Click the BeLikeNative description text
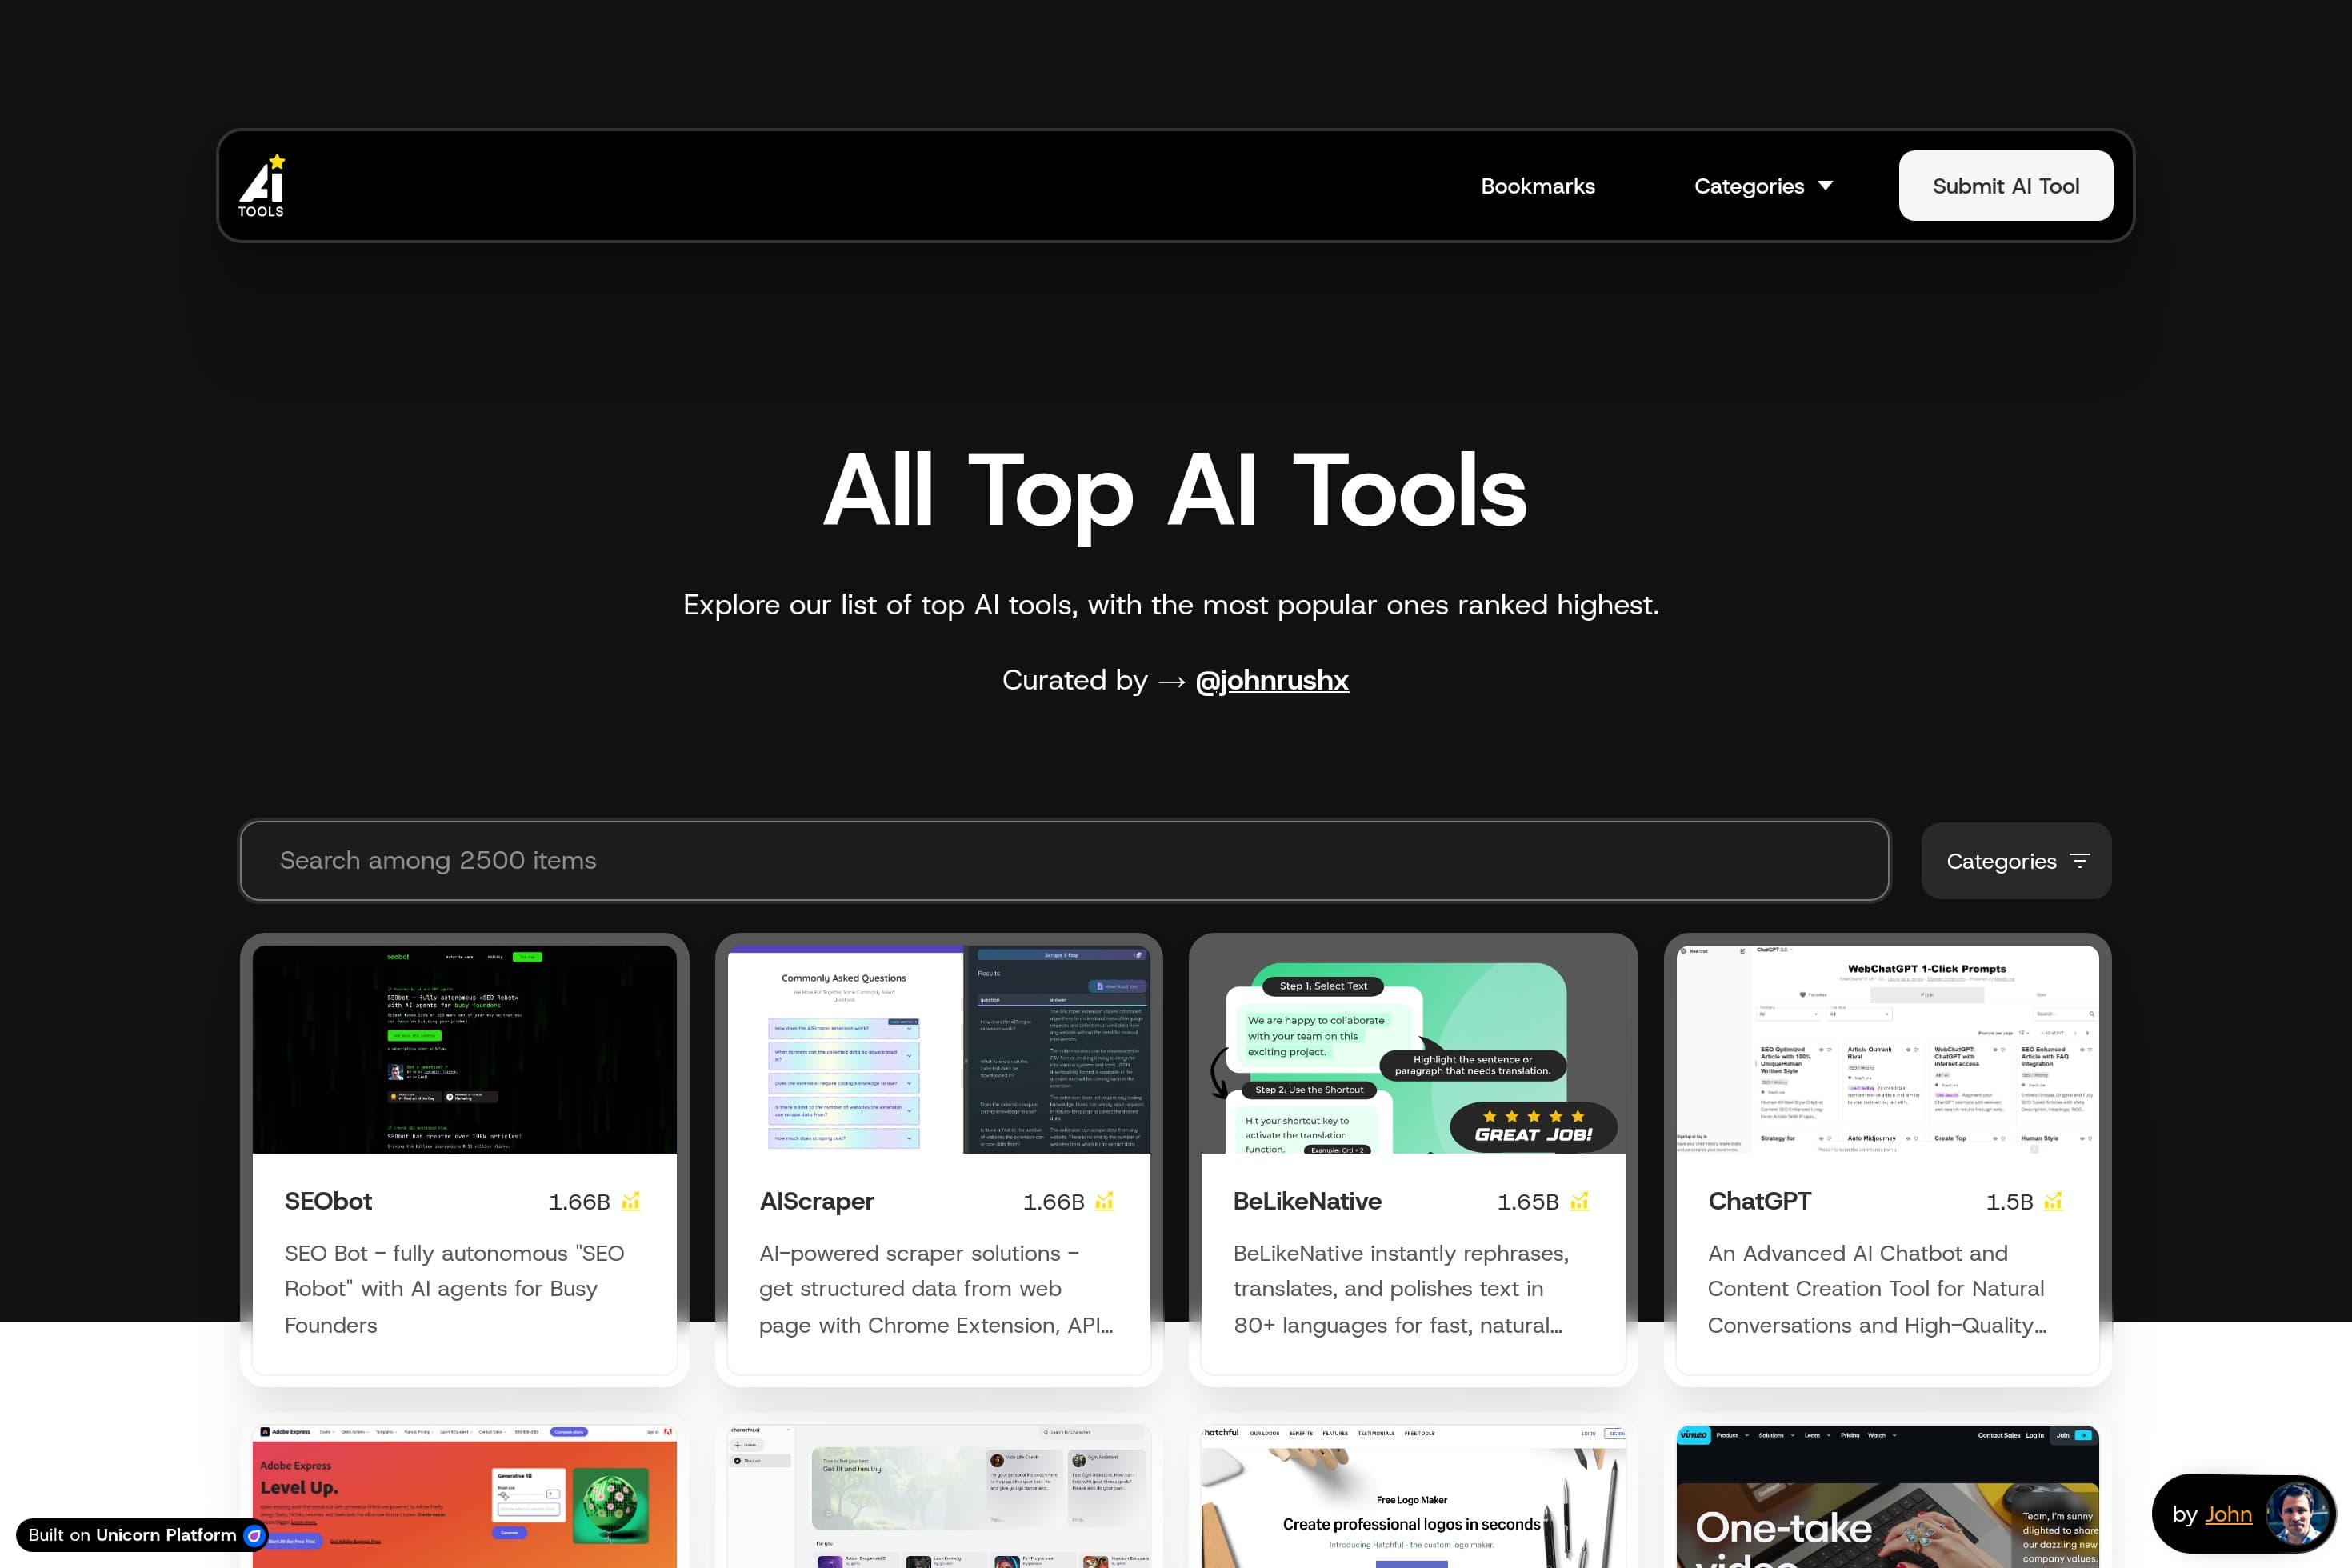 tap(1401, 1289)
